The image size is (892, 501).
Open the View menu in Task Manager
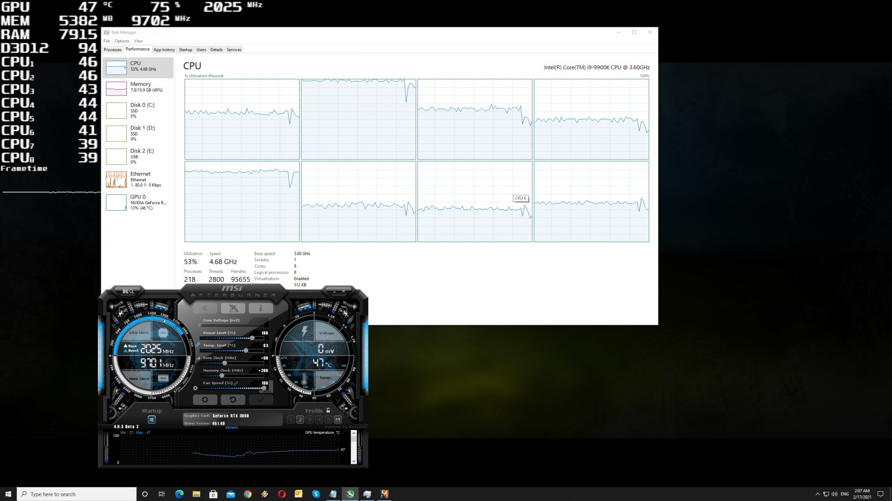tap(138, 41)
